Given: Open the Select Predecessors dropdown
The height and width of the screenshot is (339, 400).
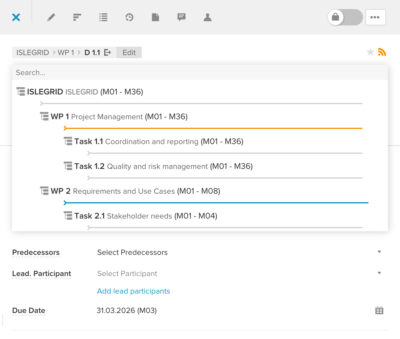Looking at the screenshot, I should coord(239,252).
